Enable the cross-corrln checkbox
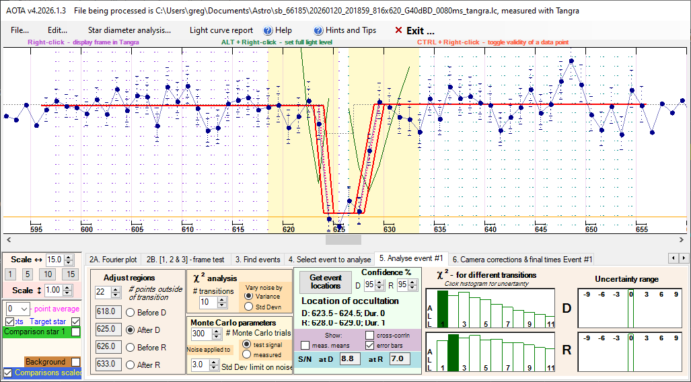Screen dimensions: 691x382 pos(370,335)
